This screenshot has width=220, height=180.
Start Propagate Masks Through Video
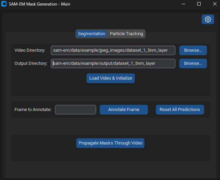110,143
